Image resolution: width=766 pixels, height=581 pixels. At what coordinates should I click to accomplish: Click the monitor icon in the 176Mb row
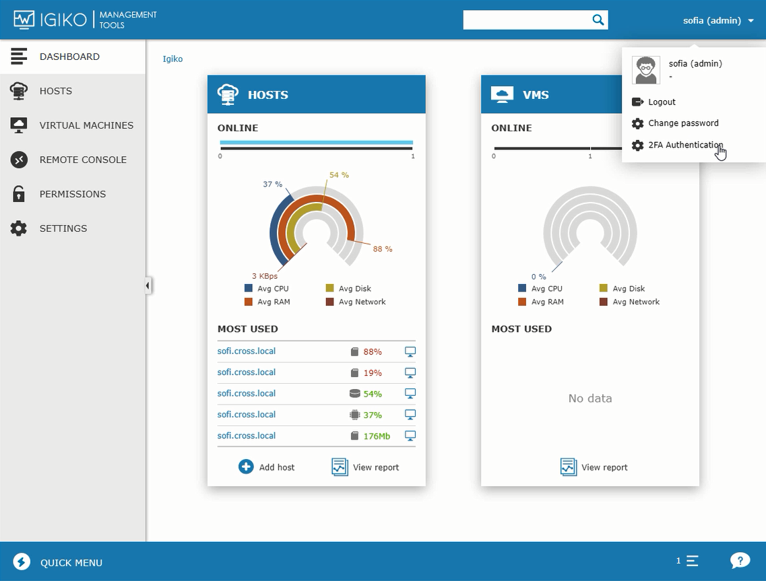[x=410, y=436]
